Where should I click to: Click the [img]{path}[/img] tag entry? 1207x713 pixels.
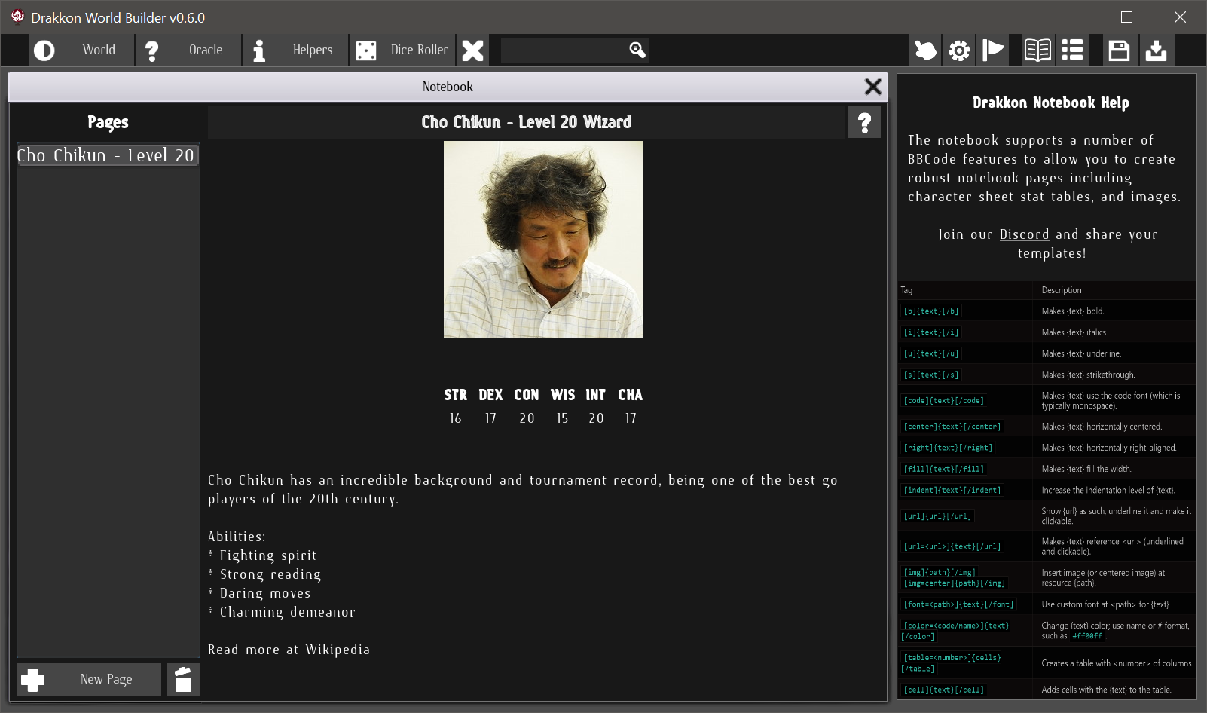point(940,572)
